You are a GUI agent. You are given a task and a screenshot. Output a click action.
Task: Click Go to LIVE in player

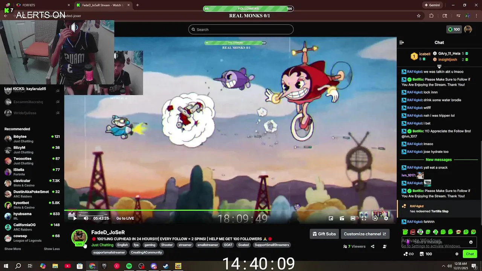click(125, 218)
